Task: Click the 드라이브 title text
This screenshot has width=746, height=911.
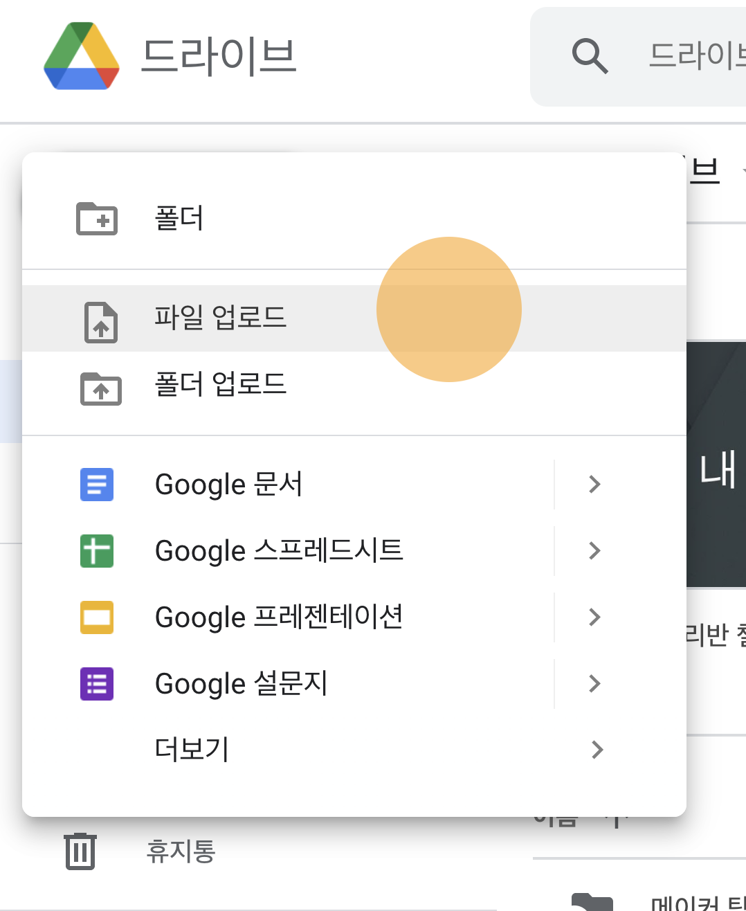Action: click(219, 56)
